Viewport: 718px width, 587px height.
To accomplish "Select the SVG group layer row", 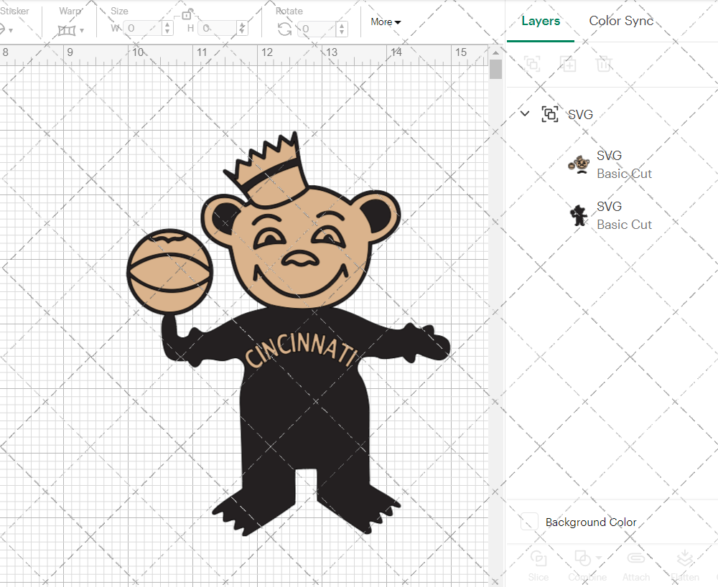I will coord(582,114).
